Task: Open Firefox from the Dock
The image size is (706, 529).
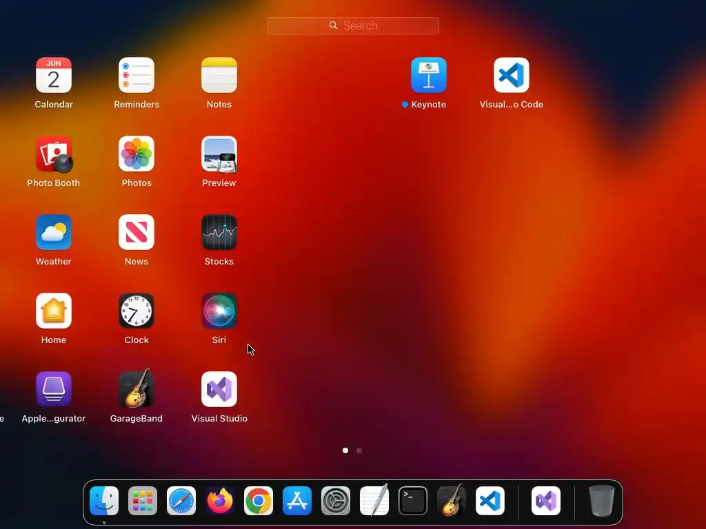Action: tap(220, 501)
